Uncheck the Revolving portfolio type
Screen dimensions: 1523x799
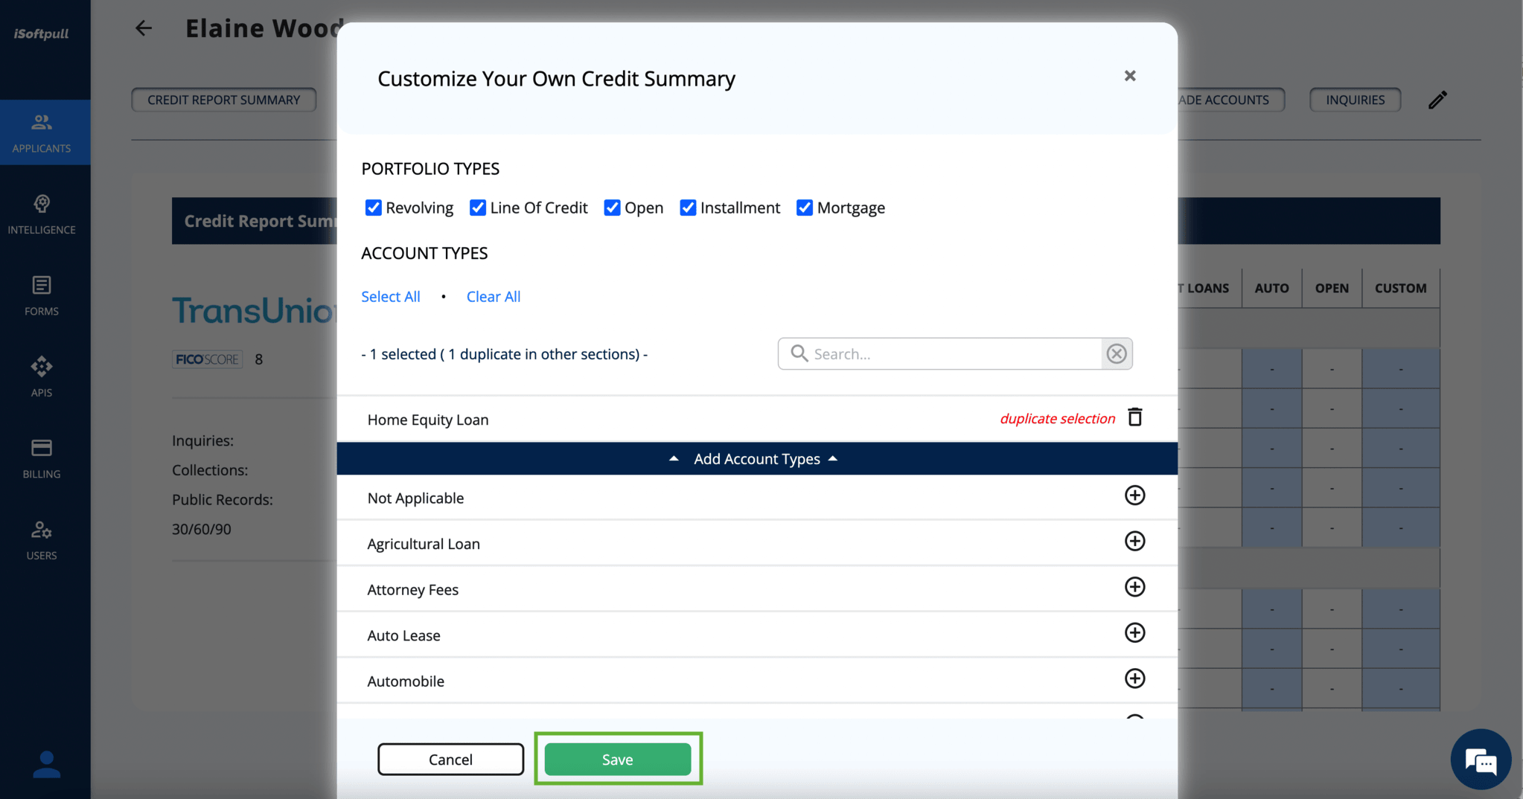click(x=374, y=208)
